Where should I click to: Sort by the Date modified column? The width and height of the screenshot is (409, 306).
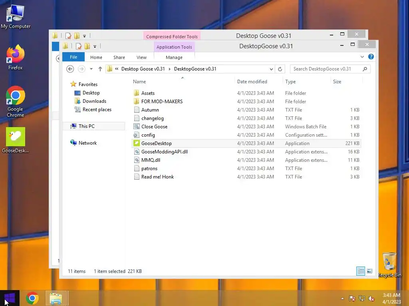coord(258,81)
